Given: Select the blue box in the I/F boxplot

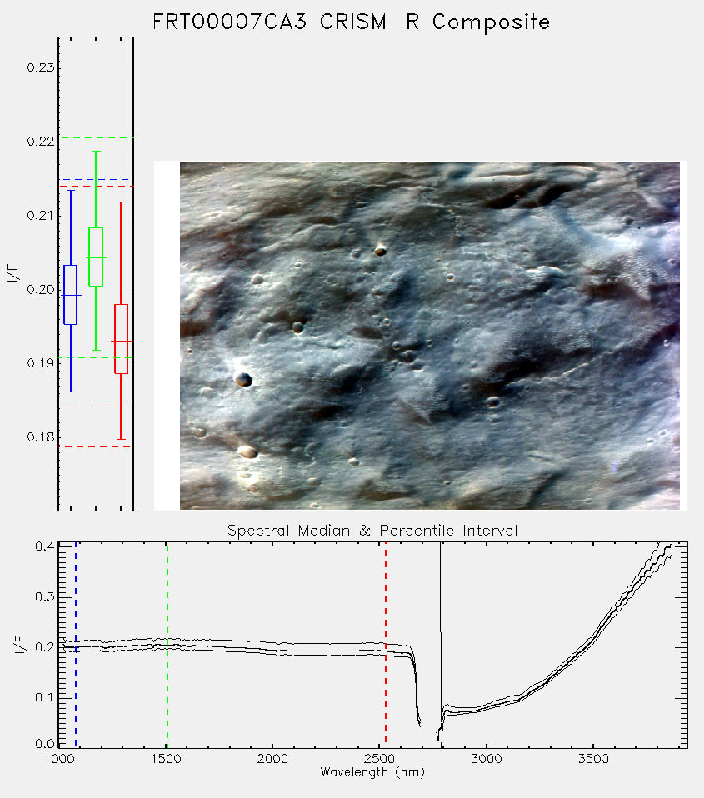Looking at the screenshot, I should click(70, 295).
